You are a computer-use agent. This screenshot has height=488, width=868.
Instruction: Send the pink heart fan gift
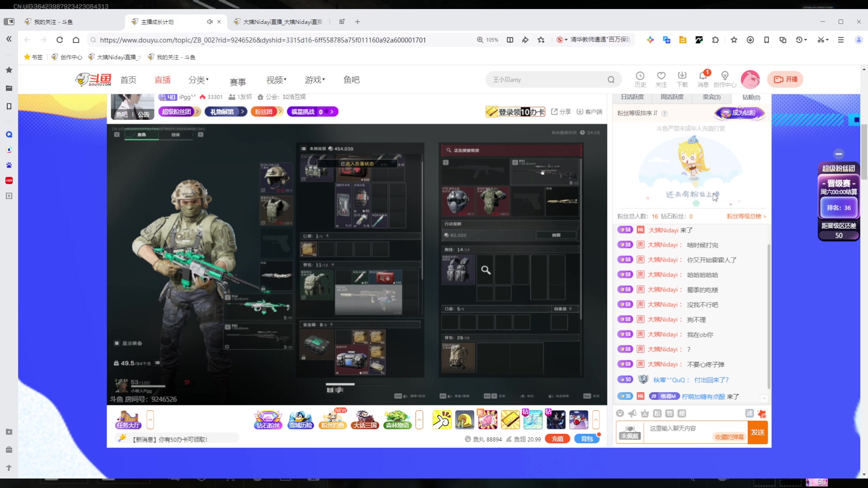pos(487,420)
